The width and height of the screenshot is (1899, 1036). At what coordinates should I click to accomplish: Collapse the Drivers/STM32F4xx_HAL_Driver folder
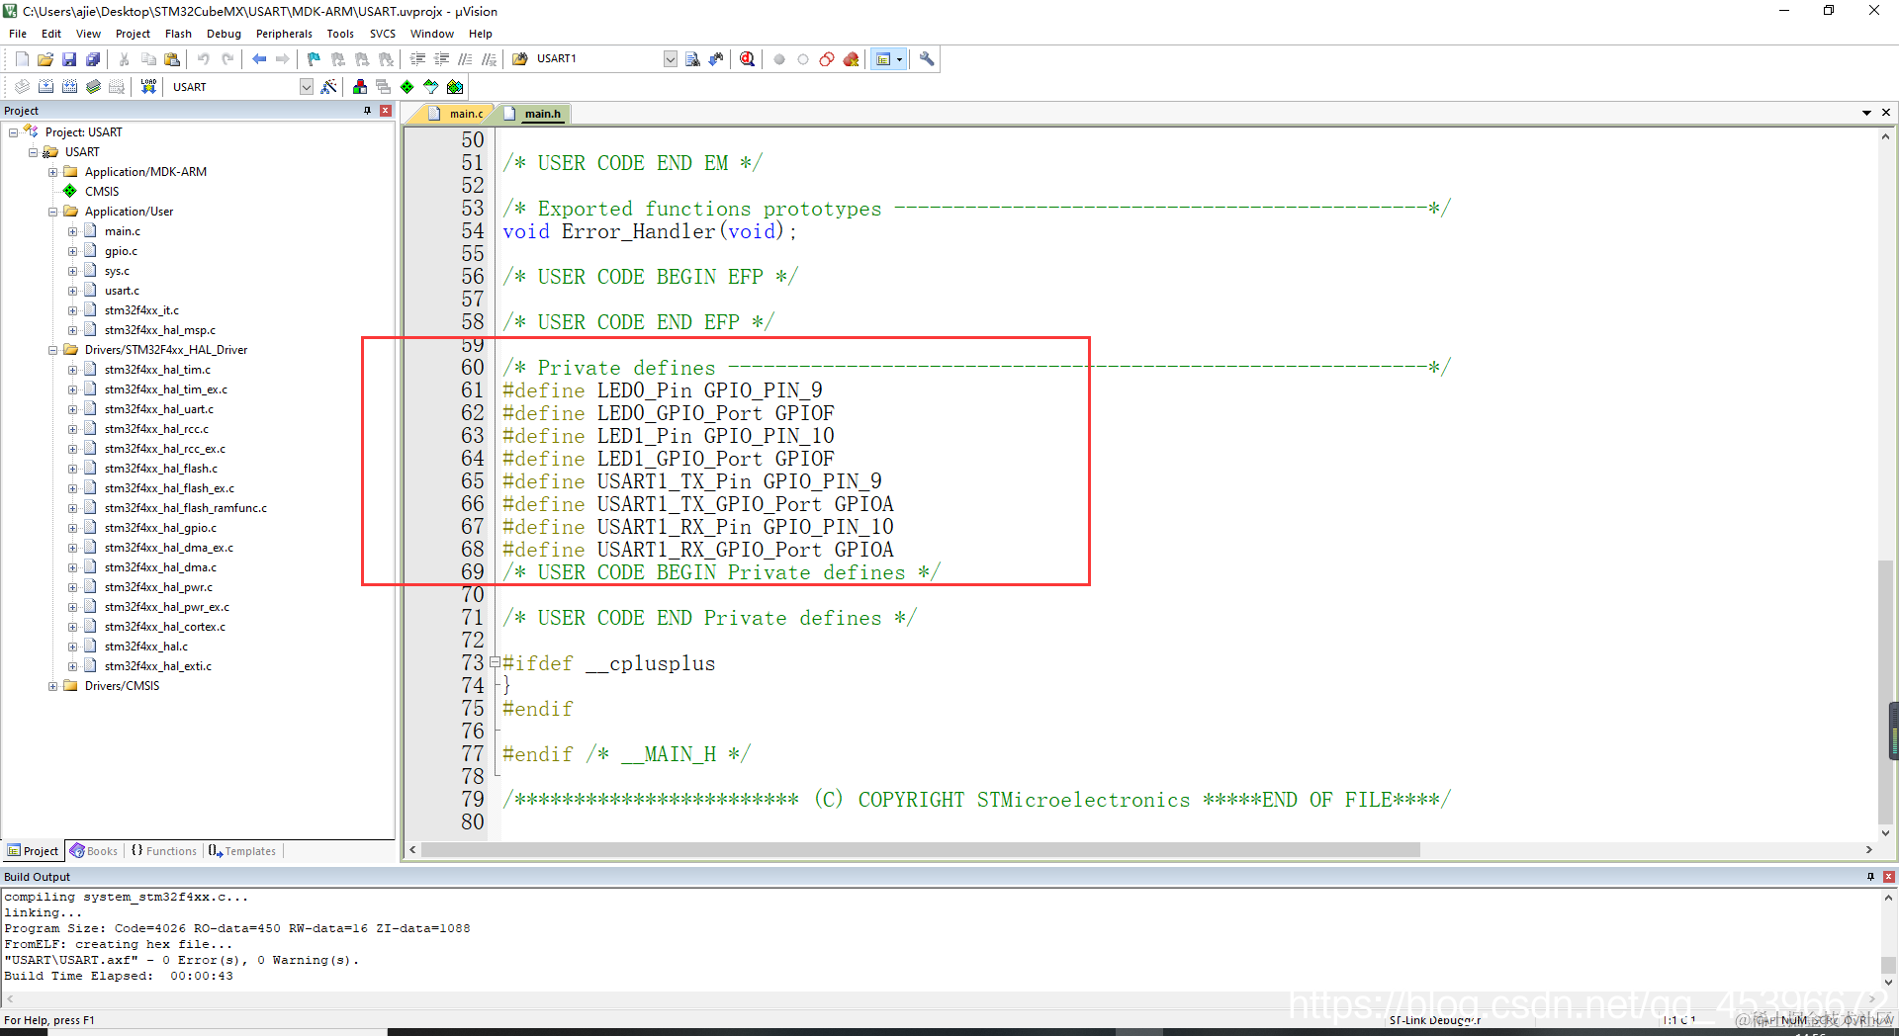[52, 350]
